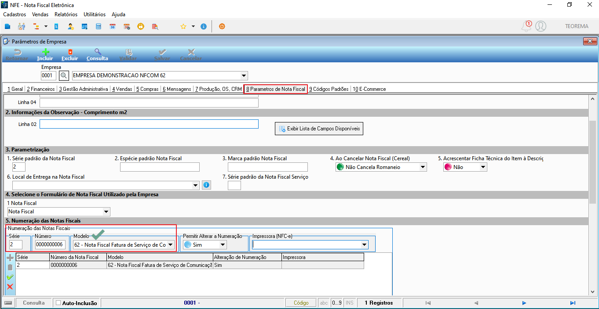Viewport: 599px width, 309px height.
Task: Open the Permitir Alterar a Numeração dropdown
Action: [x=223, y=244]
